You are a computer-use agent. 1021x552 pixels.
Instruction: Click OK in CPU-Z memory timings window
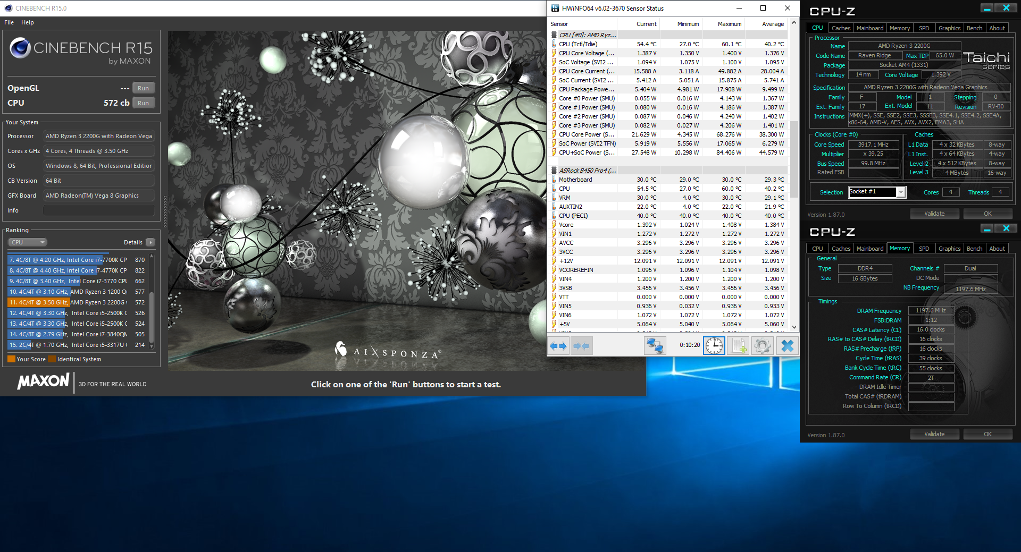pos(987,434)
